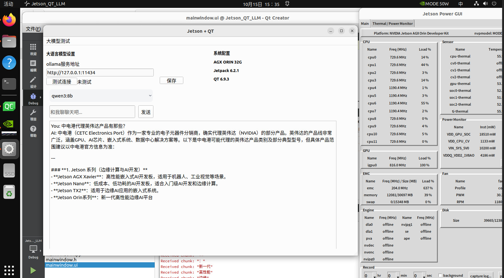The width and height of the screenshot is (504, 278).
Task: Toggle the background checkbox in Record
Action: 440,275
